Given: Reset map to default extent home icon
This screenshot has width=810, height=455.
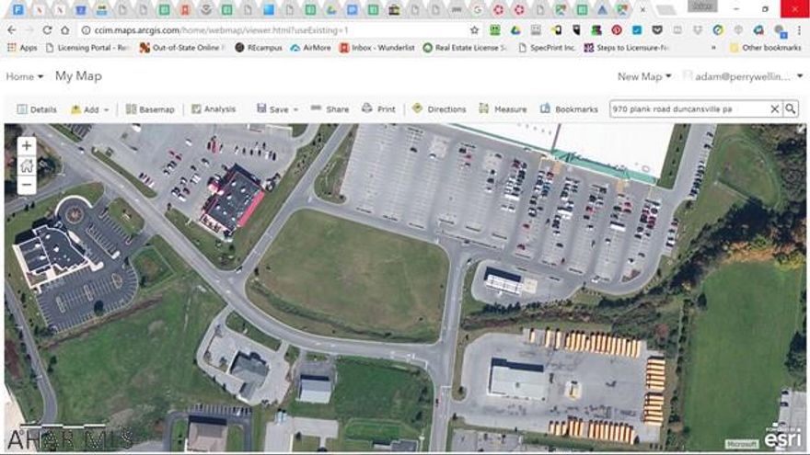Looking at the screenshot, I should point(27,165).
